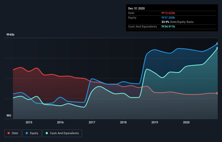
Task: Toggle the Equity legend button
Action: (32, 133)
